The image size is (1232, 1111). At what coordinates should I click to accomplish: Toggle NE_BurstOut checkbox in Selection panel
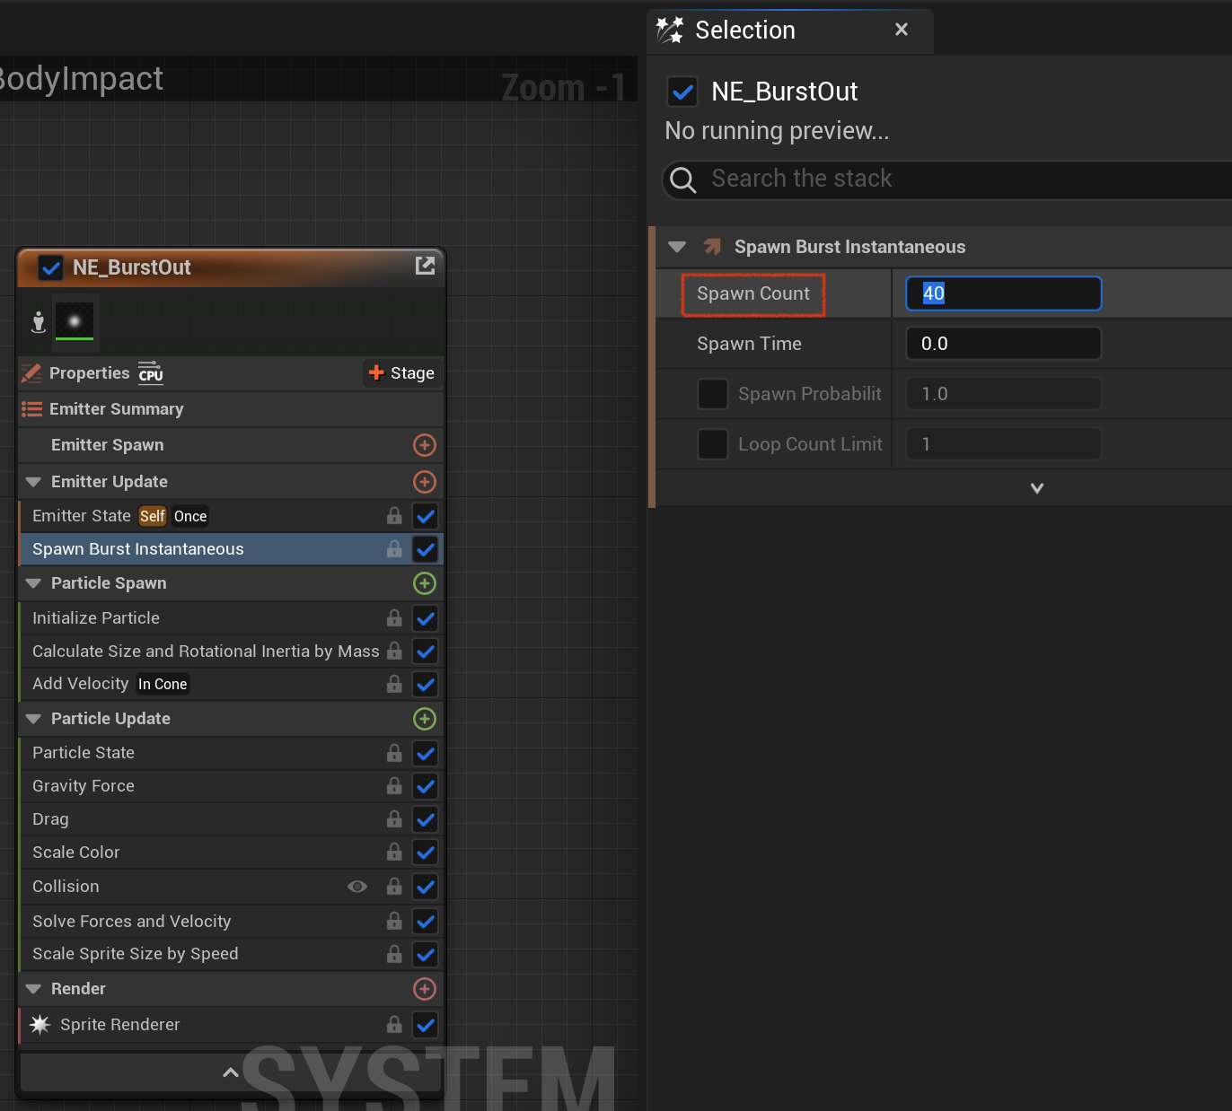682,92
